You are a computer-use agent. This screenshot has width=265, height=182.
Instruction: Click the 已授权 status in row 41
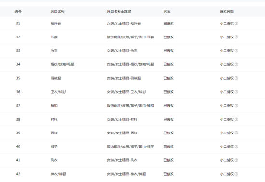(169, 160)
